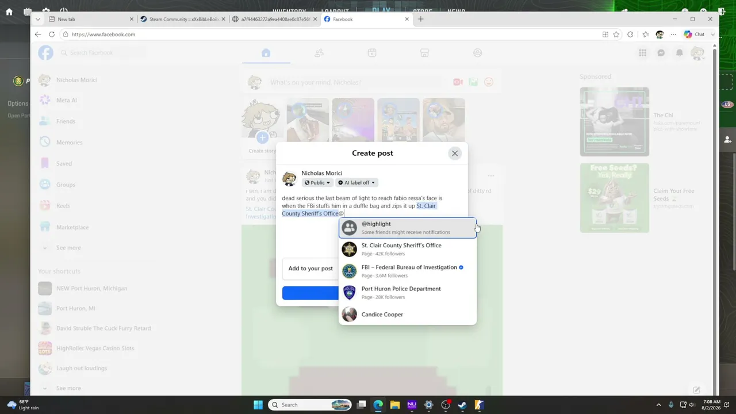Open Microsoft Edge from the taskbar
This screenshot has height=414, width=736.
(x=378, y=405)
